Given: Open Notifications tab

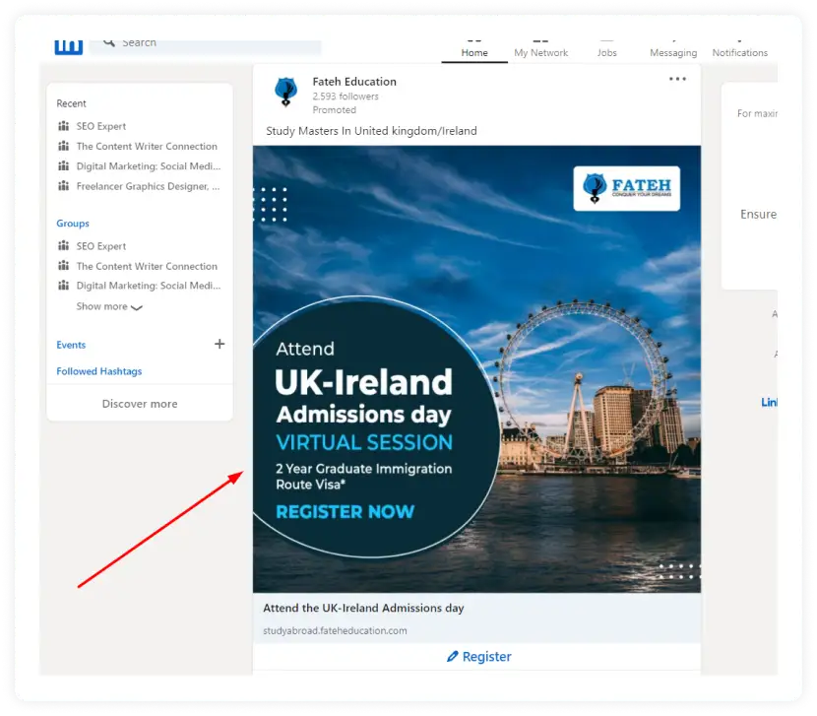Looking at the screenshot, I should pyautogui.click(x=739, y=50).
